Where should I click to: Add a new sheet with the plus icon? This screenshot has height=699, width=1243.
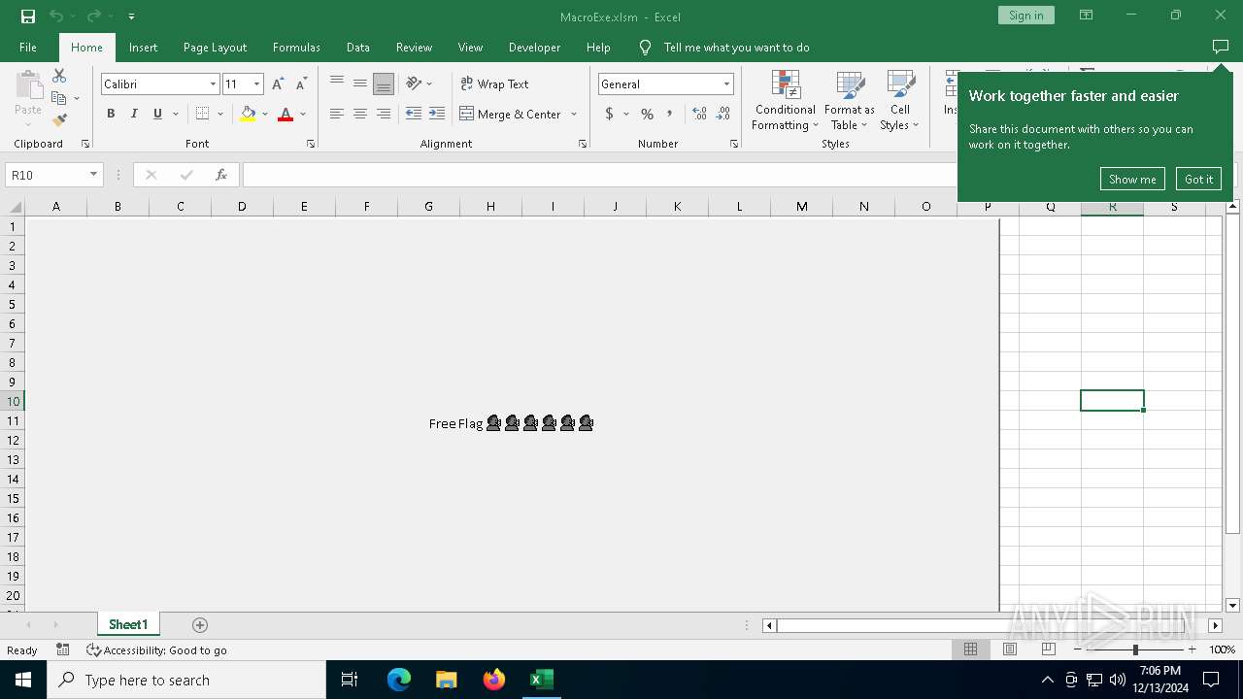pyautogui.click(x=200, y=625)
